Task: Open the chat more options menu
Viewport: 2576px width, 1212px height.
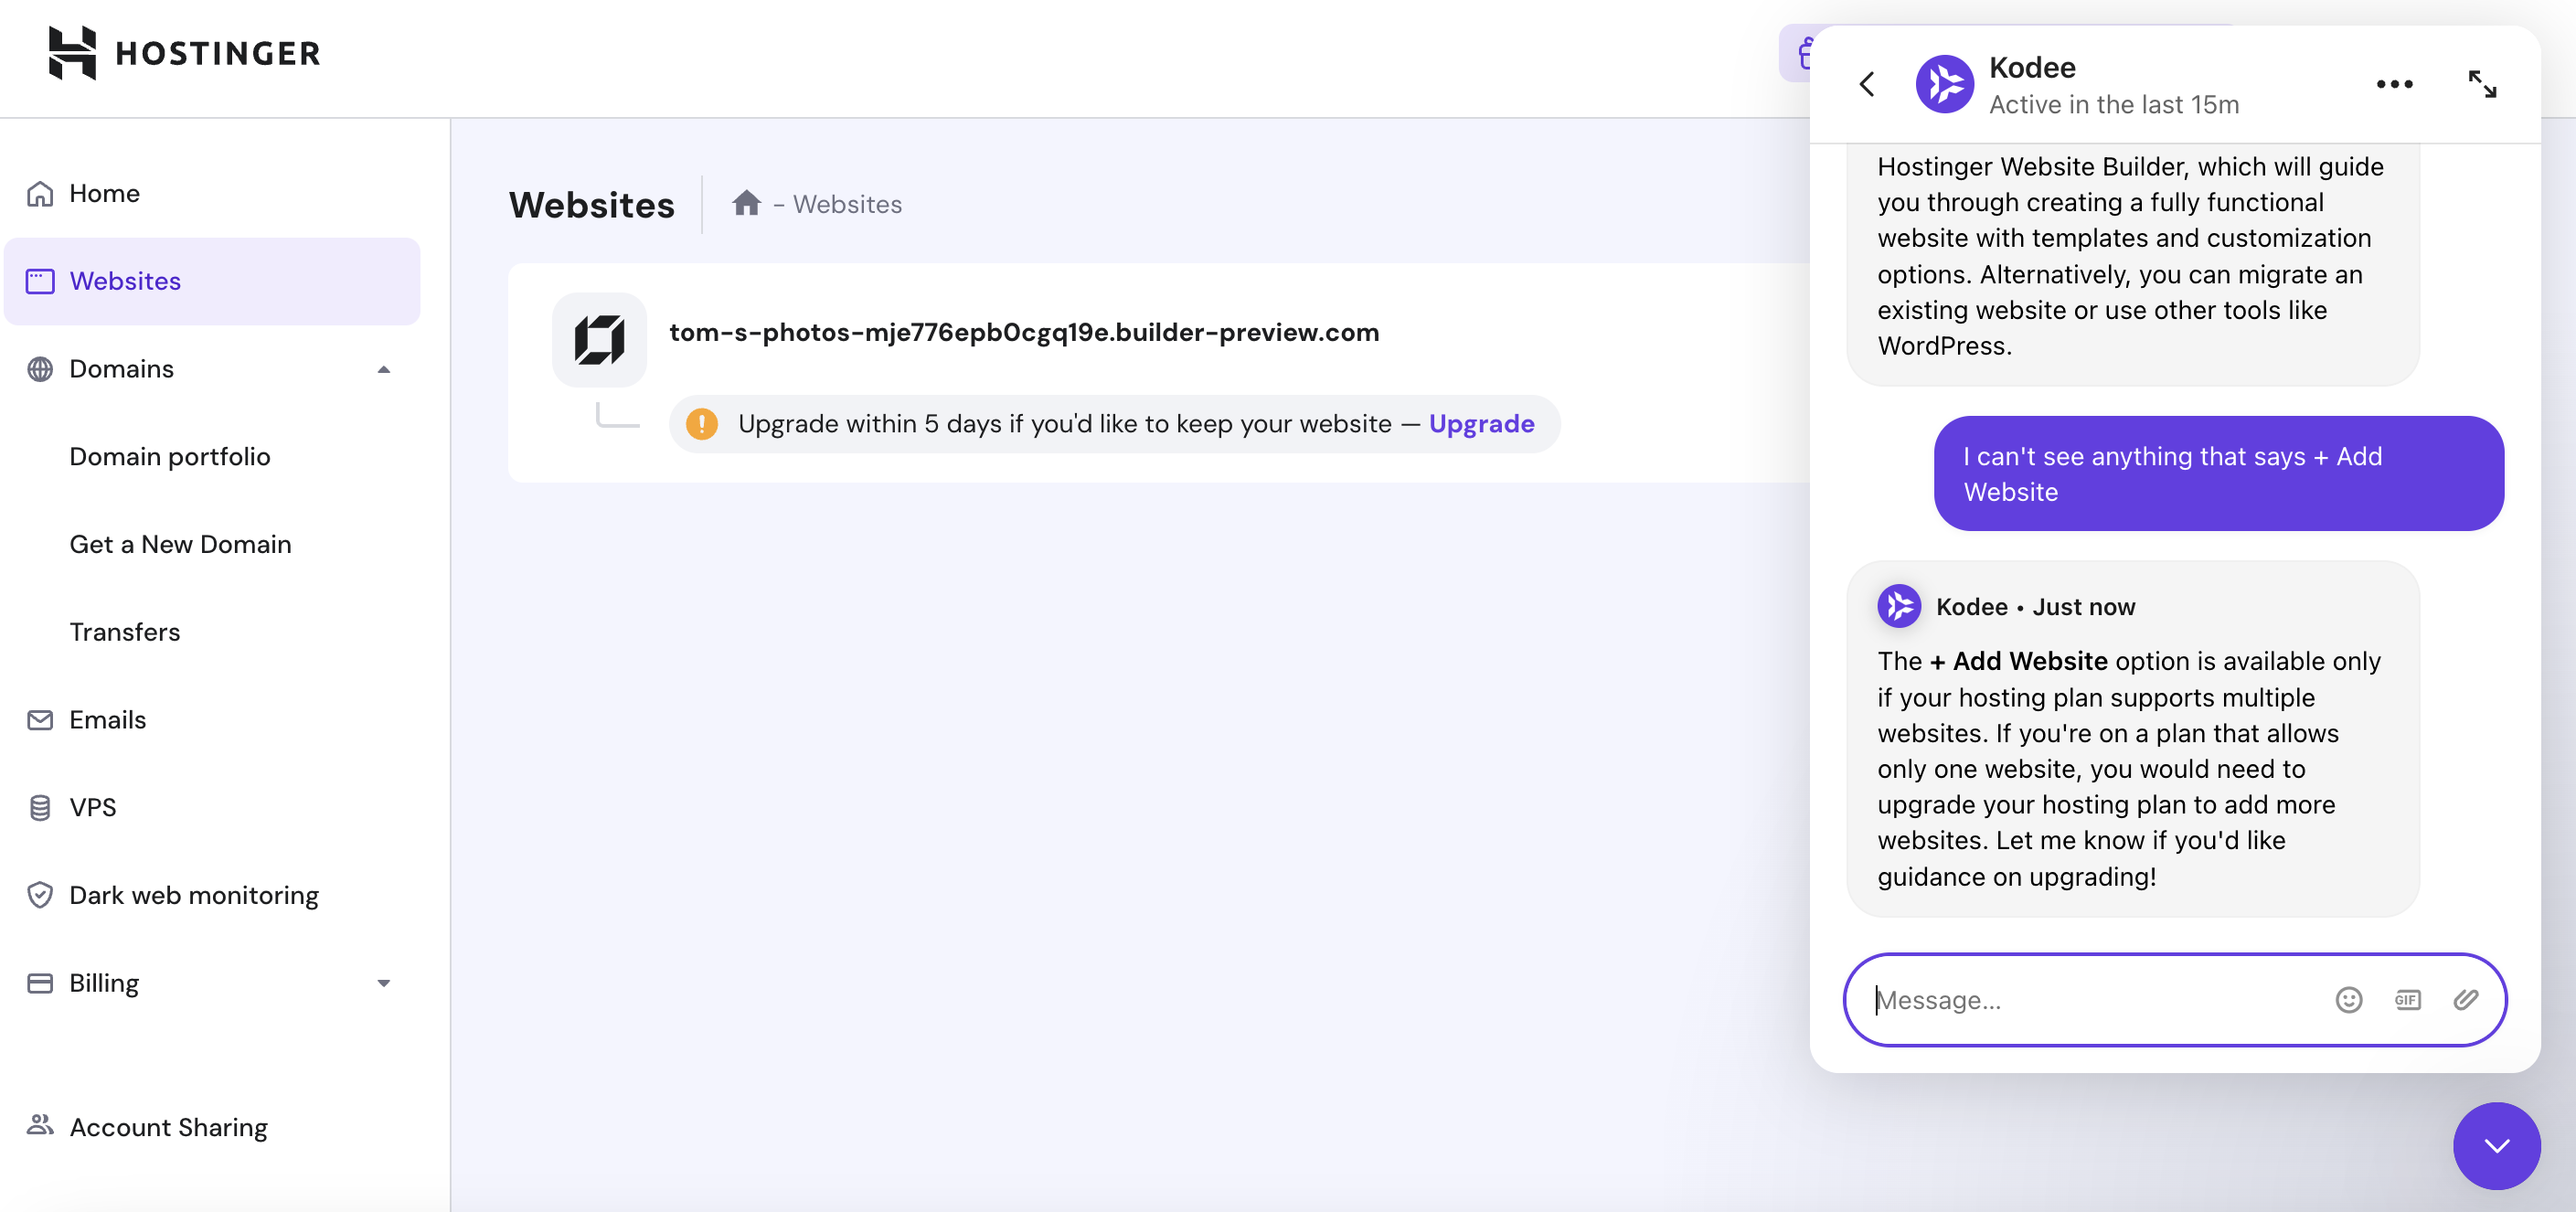Action: coord(2394,84)
